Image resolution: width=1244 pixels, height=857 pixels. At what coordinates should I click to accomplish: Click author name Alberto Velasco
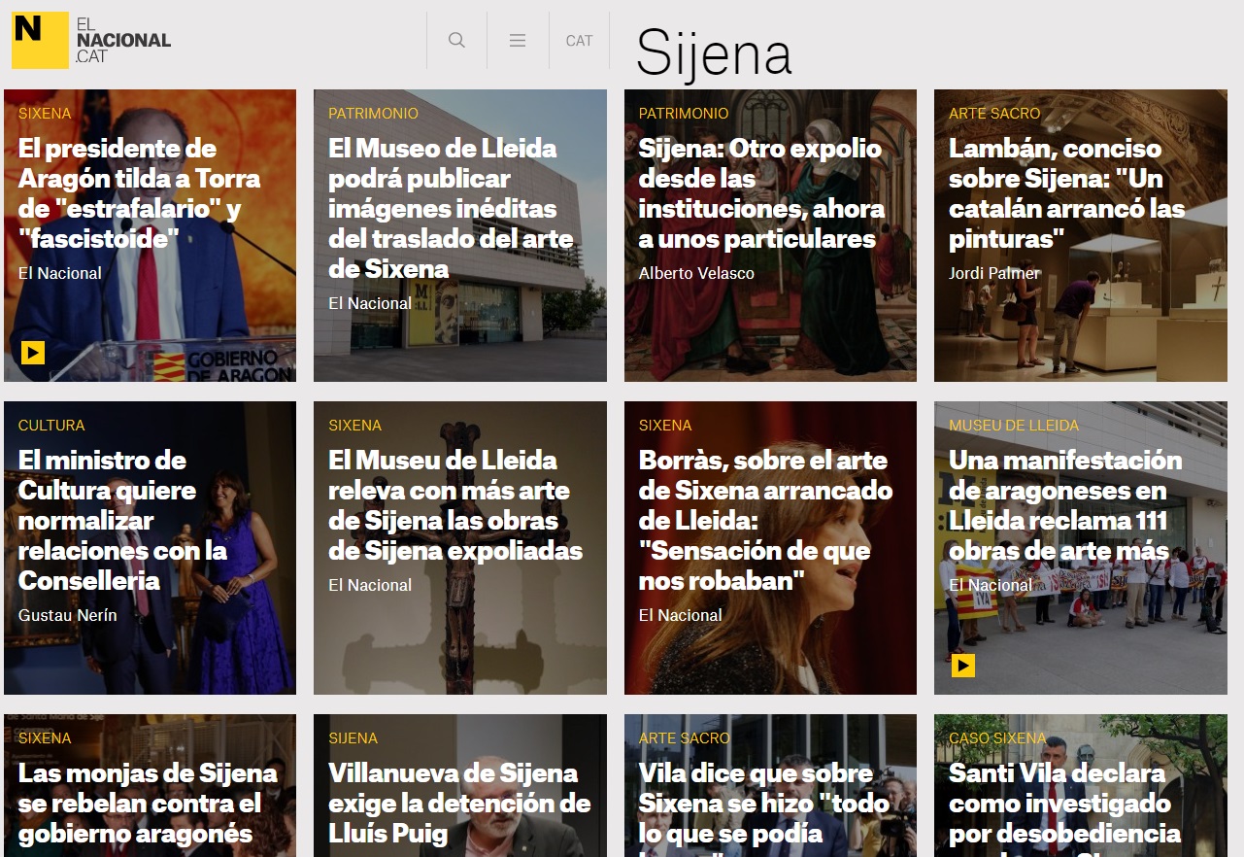tap(696, 273)
